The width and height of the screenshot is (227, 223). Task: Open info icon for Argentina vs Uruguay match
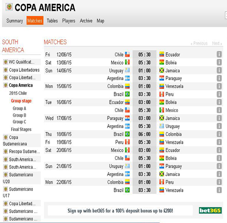tap(219, 126)
